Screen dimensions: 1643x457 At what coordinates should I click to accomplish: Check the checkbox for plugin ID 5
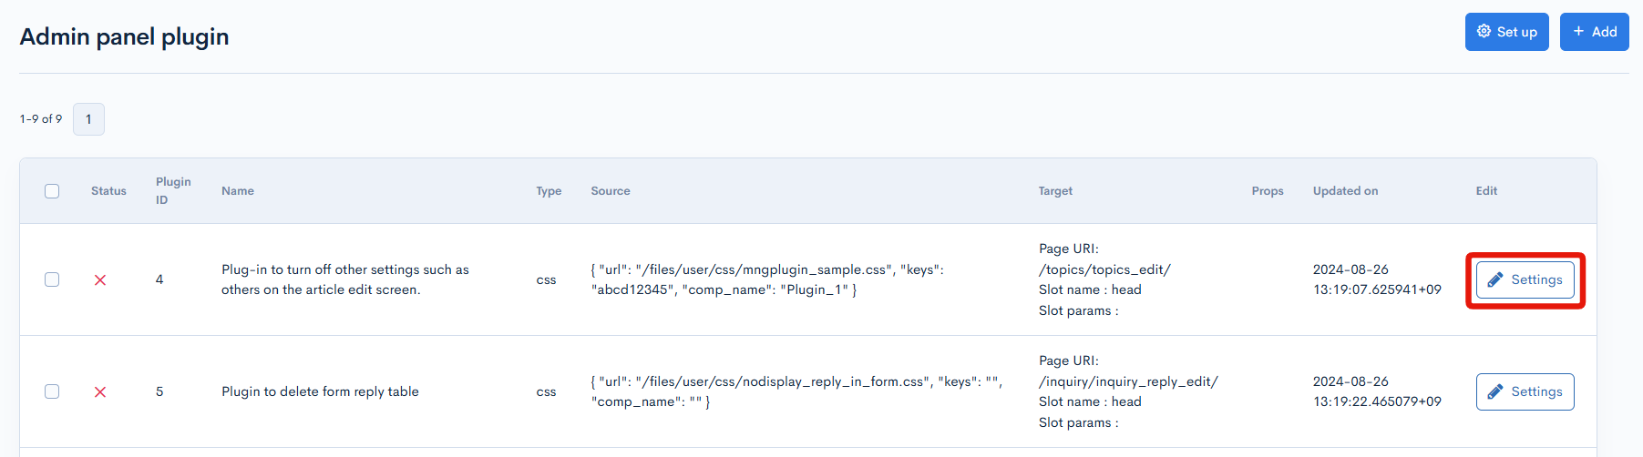coord(52,391)
